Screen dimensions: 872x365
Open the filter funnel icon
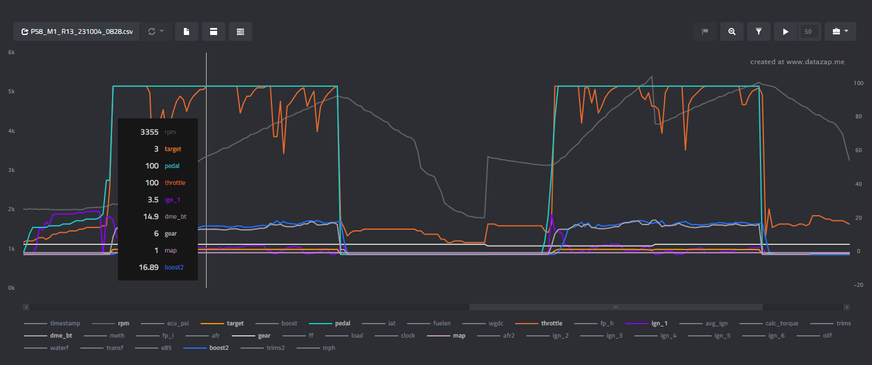(759, 31)
